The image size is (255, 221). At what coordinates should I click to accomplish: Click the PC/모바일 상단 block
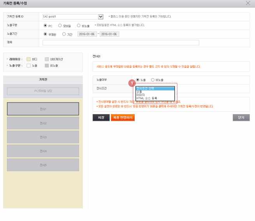(x=43, y=91)
